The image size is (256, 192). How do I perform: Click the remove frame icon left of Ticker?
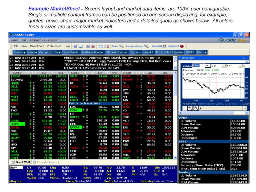[106, 46]
